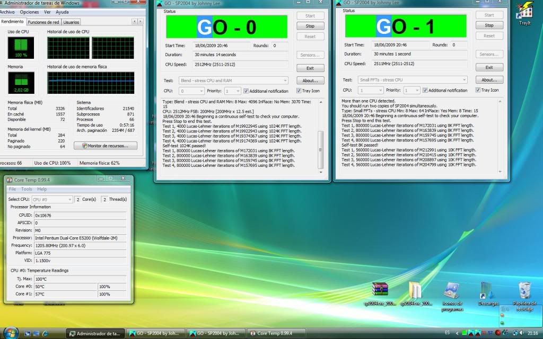
Task: Open the Ver menu in Task Manager
Action: [47, 12]
